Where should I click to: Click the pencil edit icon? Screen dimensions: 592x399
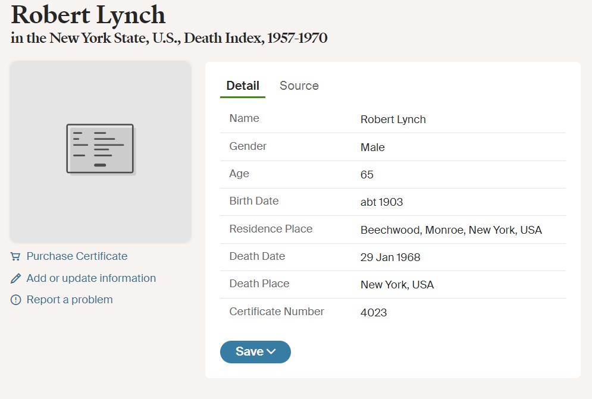[x=15, y=279]
